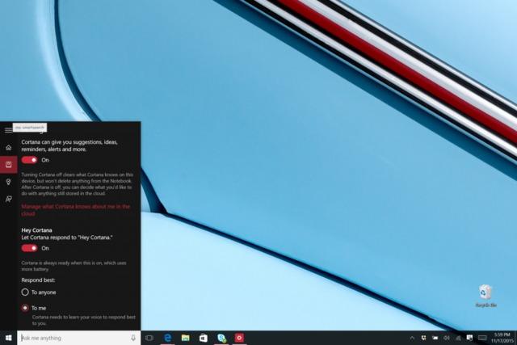Open the network icon in system tray
This screenshot has height=345, width=517.
[x=458, y=338]
